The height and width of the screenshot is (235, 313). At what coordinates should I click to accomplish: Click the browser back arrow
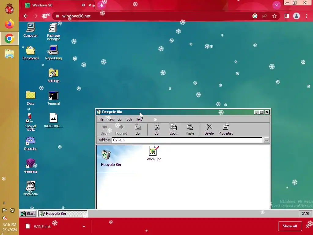[26, 16]
